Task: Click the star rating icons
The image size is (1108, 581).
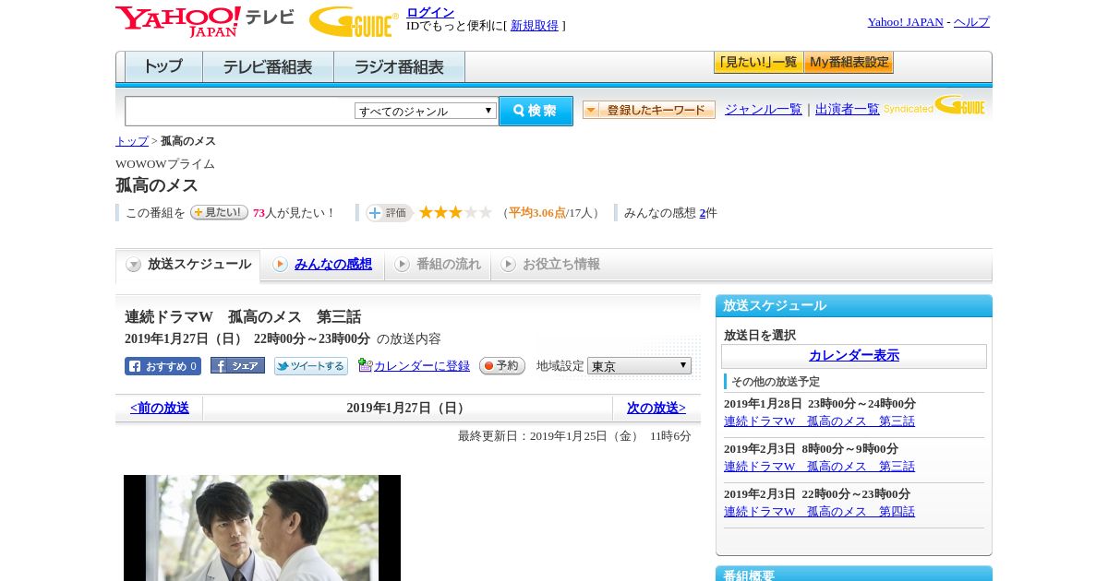Action: (x=455, y=213)
